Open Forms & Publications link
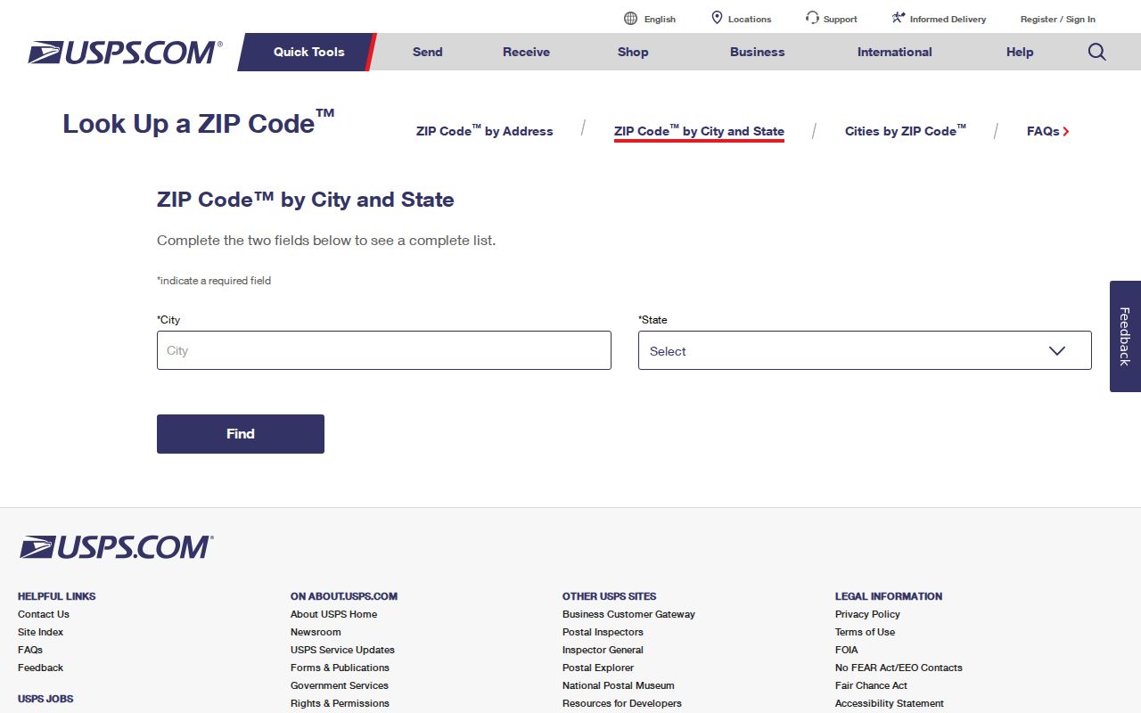 [340, 668]
